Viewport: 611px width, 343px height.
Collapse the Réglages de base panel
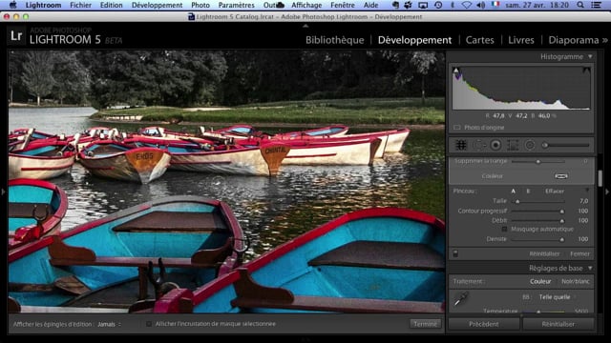click(x=590, y=269)
